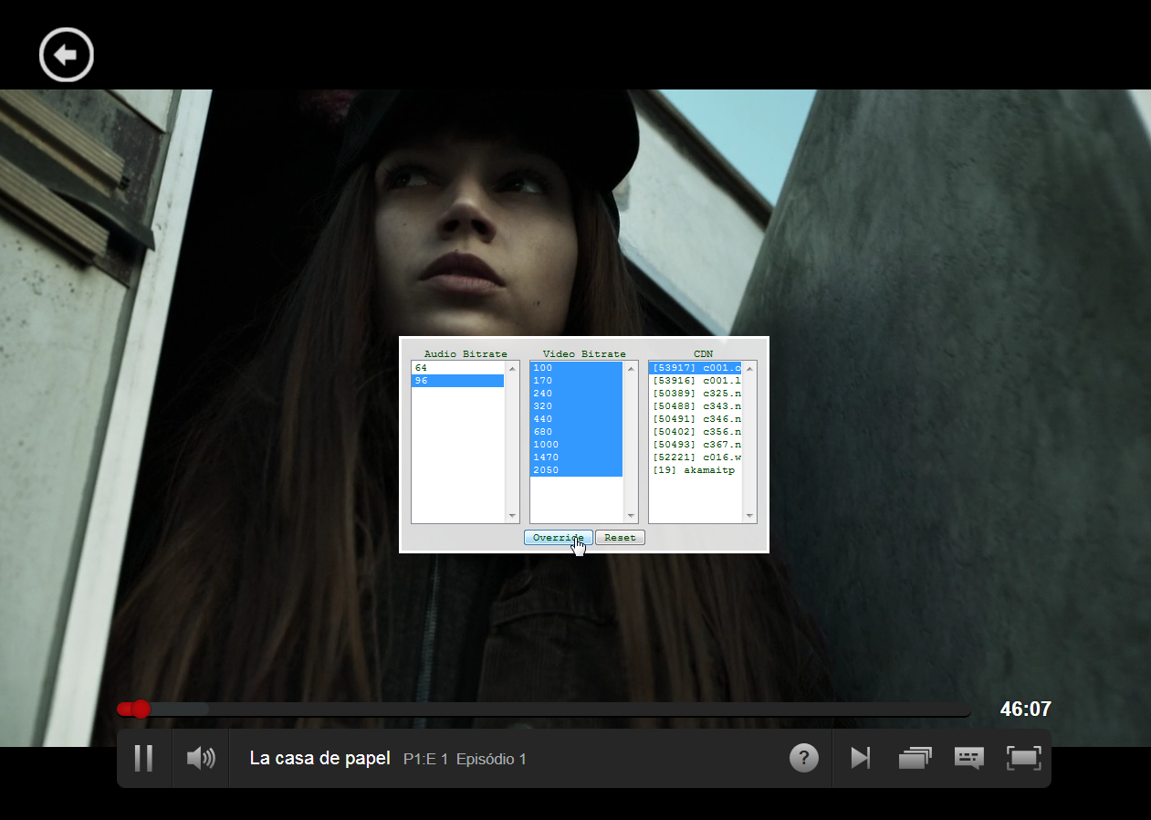This screenshot has height=820, width=1151.
Task: Select CDN entry [50402] c356
Action: [x=696, y=432]
